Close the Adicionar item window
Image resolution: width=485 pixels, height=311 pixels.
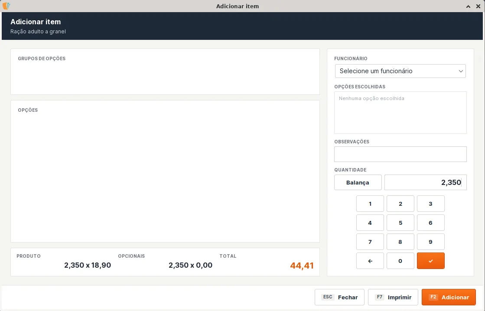(478, 6)
